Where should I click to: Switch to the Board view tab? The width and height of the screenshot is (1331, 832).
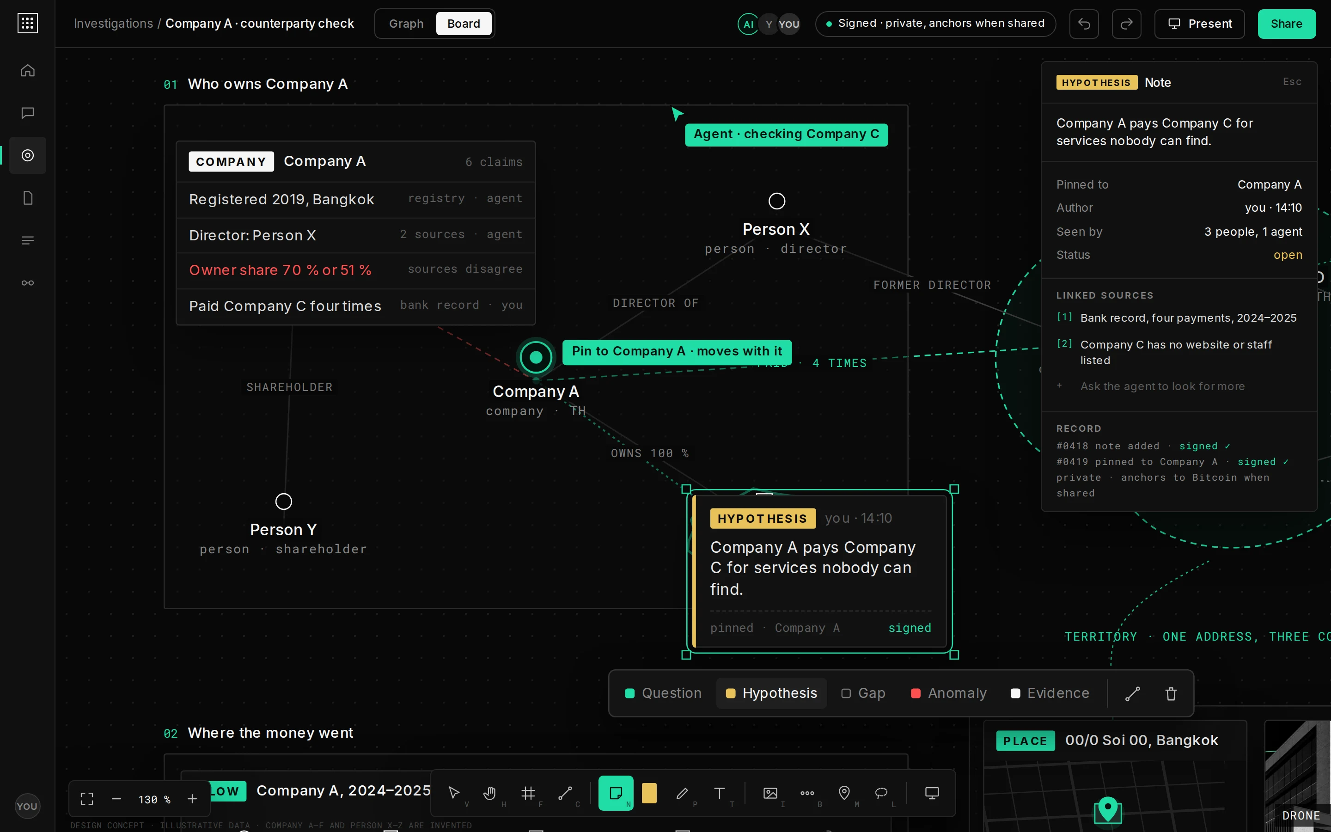(464, 24)
